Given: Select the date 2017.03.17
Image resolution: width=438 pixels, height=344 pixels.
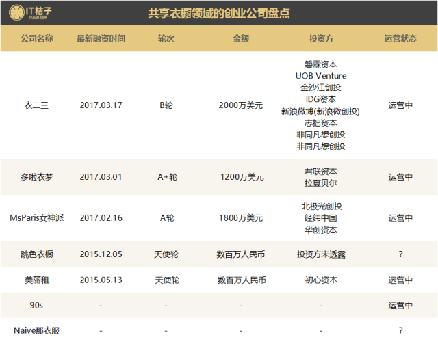Looking at the screenshot, I should tap(101, 105).
